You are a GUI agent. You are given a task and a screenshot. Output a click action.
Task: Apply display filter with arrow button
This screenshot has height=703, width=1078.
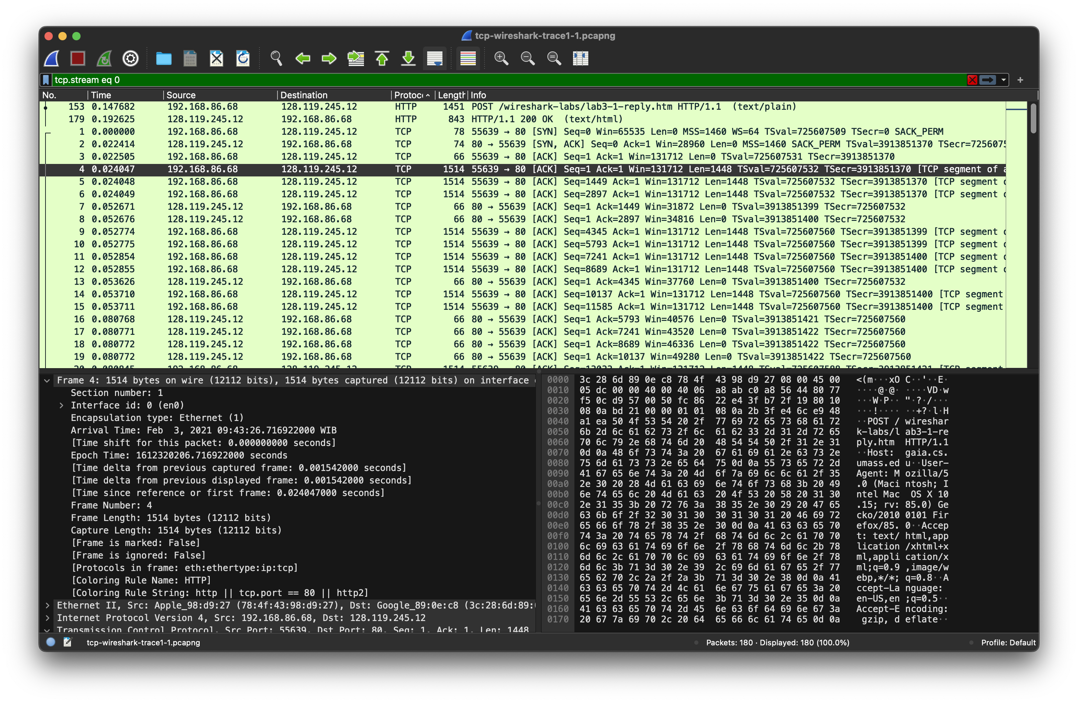point(987,80)
